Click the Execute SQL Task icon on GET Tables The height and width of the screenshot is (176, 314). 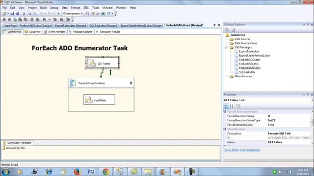pyautogui.click(x=92, y=63)
